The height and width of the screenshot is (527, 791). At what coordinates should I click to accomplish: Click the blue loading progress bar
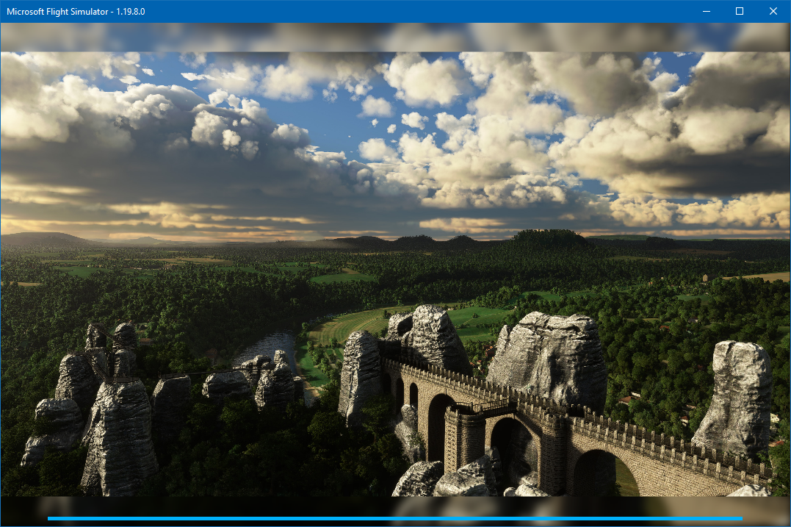pos(395,518)
